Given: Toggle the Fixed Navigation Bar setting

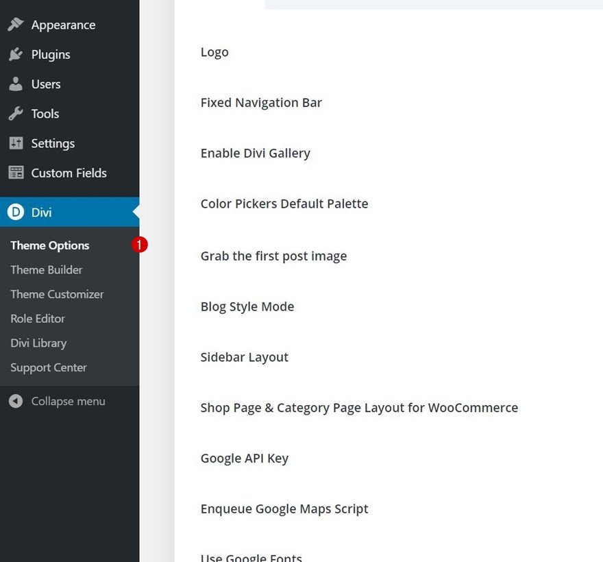Looking at the screenshot, I should pyautogui.click(x=261, y=102).
